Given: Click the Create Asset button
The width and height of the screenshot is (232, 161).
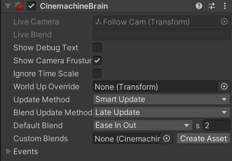Looking at the screenshot, I should coord(203,139).
